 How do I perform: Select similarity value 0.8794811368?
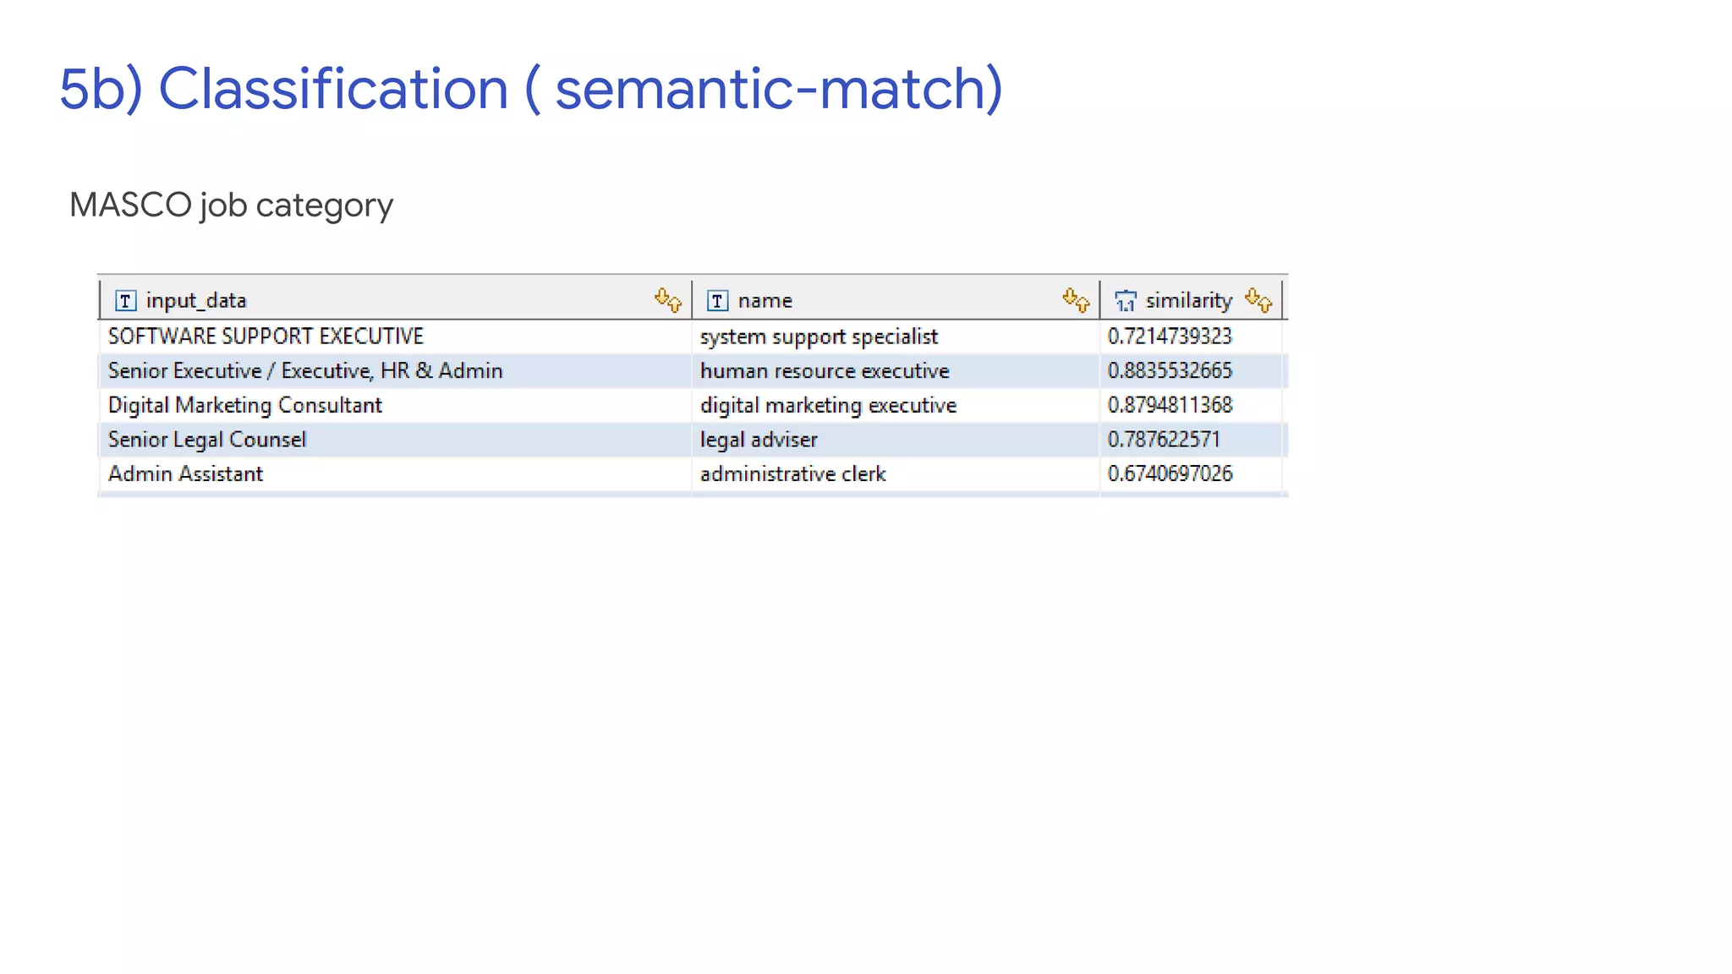(1191, 405)
